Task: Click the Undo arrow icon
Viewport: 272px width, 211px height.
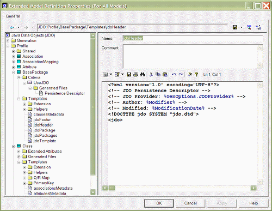Action: [x=174, y=74]
